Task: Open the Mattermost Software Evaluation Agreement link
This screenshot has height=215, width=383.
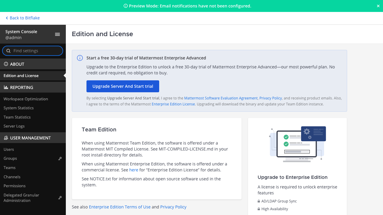Action: pyautogui.click(x=221, y=98)
